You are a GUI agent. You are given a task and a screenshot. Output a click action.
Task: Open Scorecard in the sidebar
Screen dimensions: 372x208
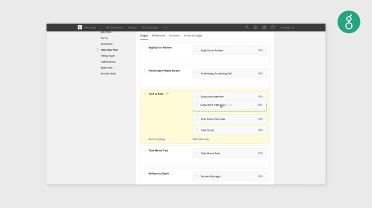pos(106,44)
